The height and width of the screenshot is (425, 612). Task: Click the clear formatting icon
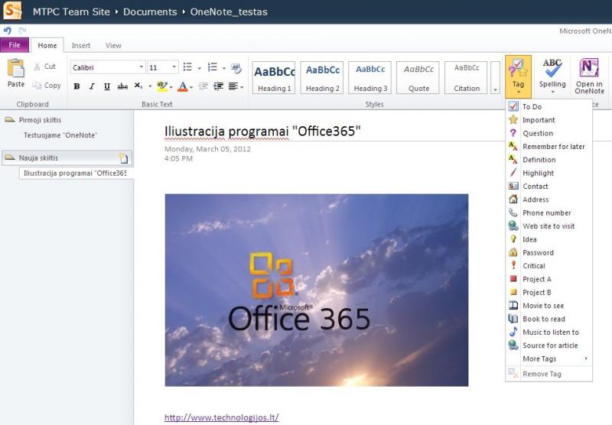pyautogui.click(x=236, y=68)
